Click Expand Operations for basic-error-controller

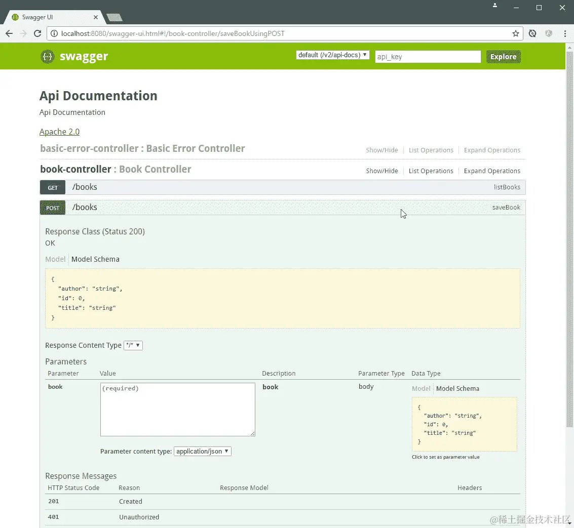tap(492, 150)
